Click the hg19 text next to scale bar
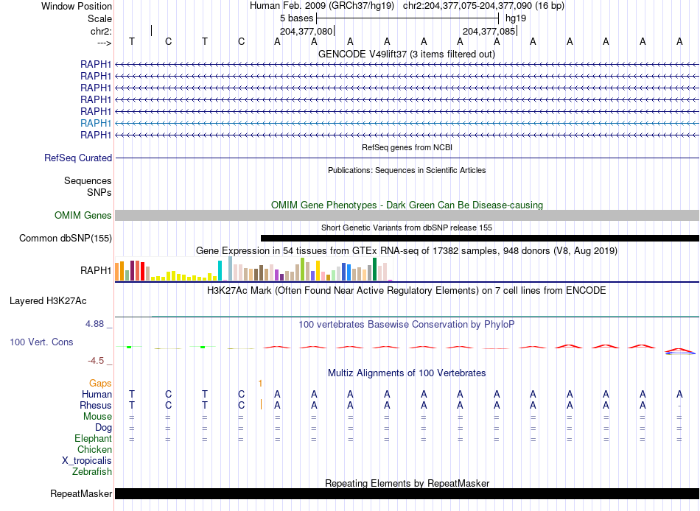Screen dimensions: 700x511 click(516, 18)
